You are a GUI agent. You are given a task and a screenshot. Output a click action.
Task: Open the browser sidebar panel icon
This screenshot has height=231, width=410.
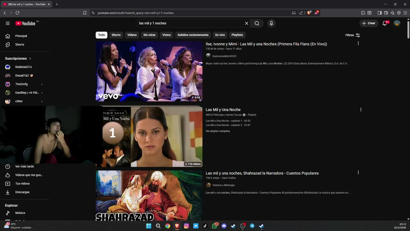380,13
